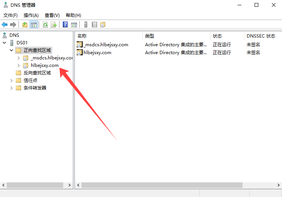Select hlbejsxy.com row in the zone list
The image size is (282, 197).
coord(97,53)
